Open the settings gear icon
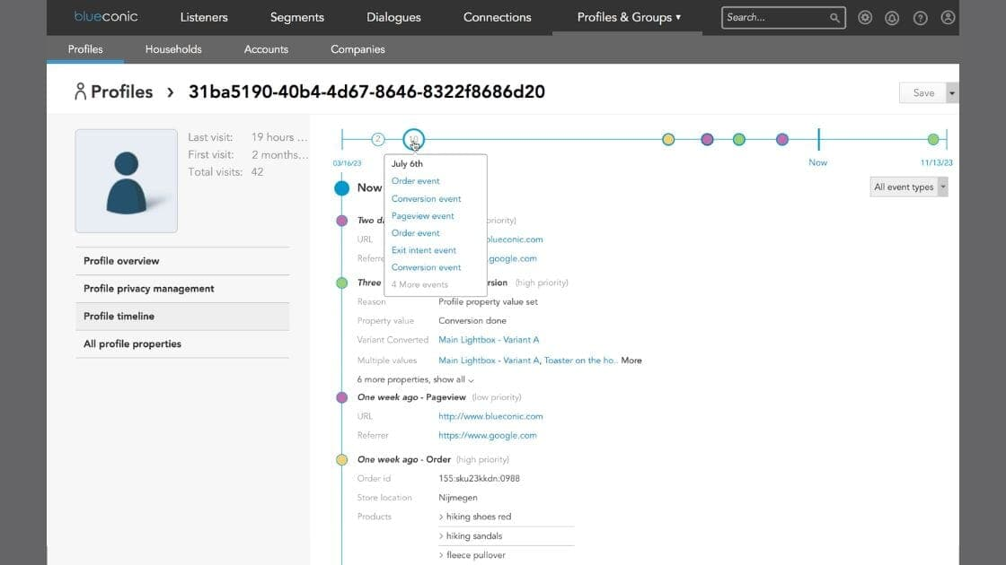The height and width of the screenshot is (565, 1006). pyautogui.click(x=865, y=18)
